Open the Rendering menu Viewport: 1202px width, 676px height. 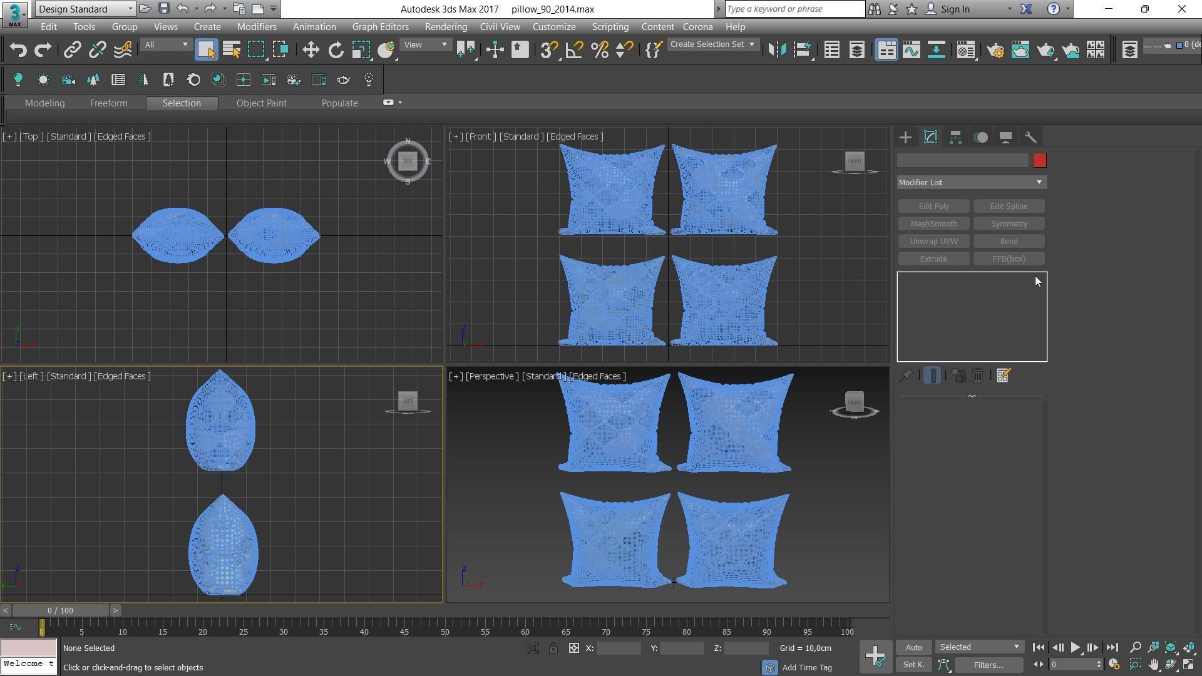pos(445,27)
